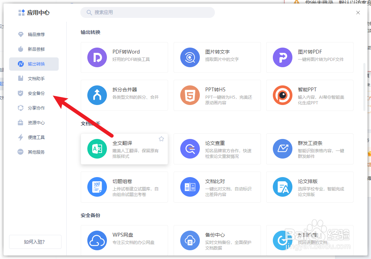This screenshot has width=371, height=259.
Task: Select the 切题组卷 icon
Action: tap(97, 187)
